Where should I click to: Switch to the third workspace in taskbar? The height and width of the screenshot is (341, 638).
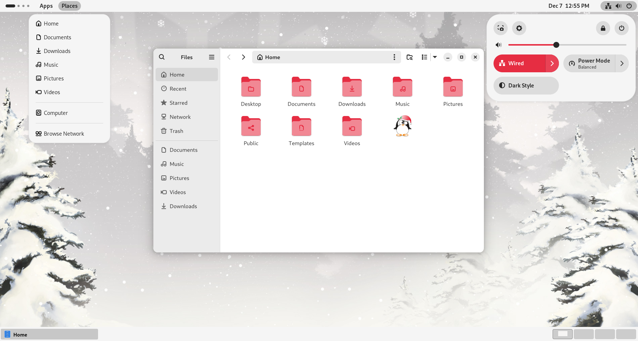tap(605, 334)
